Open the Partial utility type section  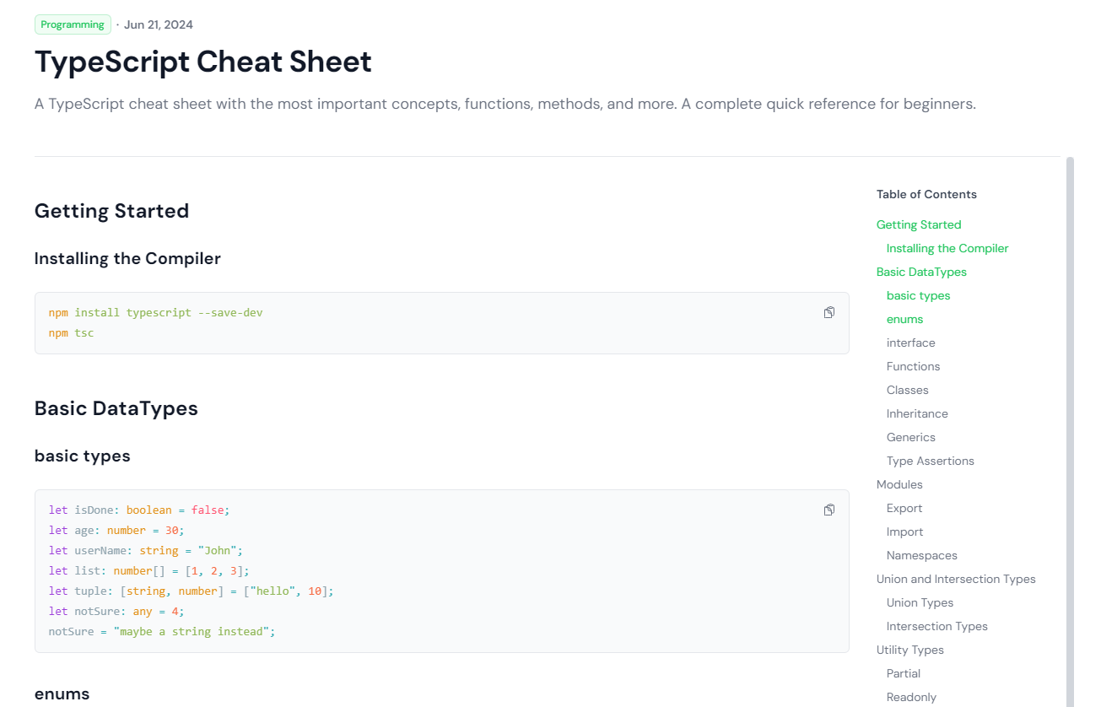[903, 673]
